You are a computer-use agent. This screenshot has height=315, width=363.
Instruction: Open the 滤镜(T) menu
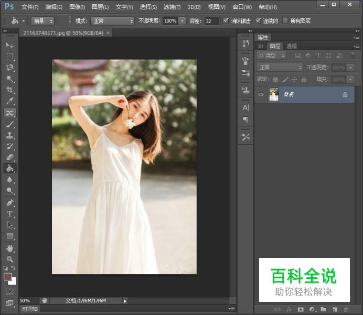[172, 7]
